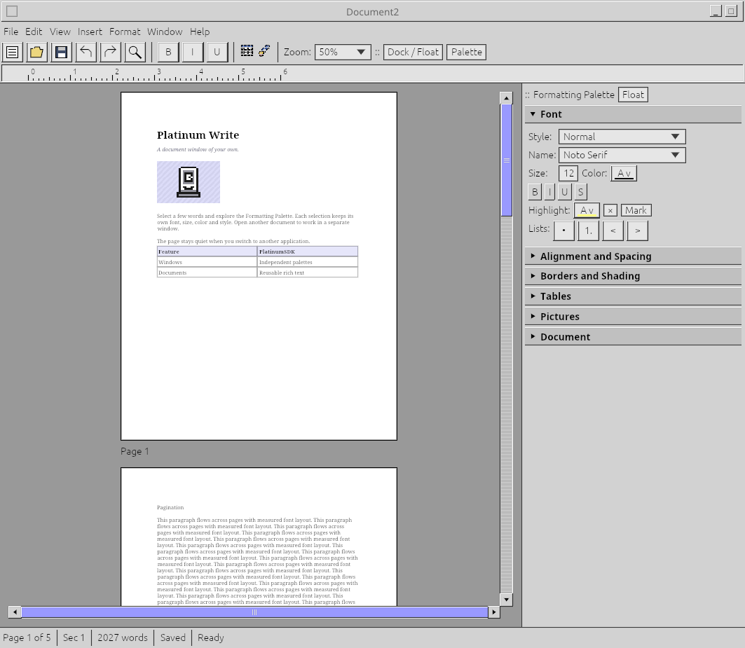Click the vertical scrollbar up arrow
Viewport: 745px width, 648px height.
[507, 98]
